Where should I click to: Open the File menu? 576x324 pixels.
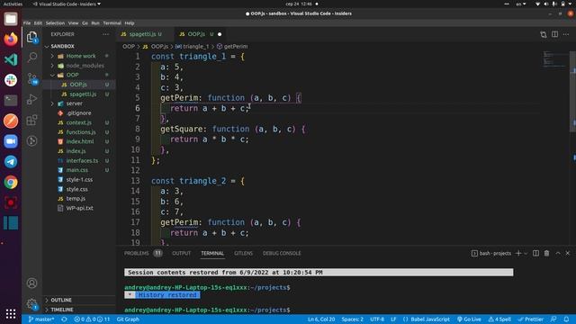pyautogui.click(x=27, y=22)
